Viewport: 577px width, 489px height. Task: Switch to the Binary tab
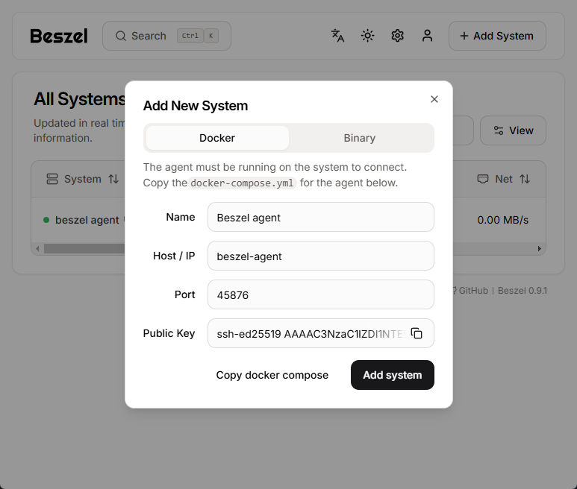[x=360, y=138]
